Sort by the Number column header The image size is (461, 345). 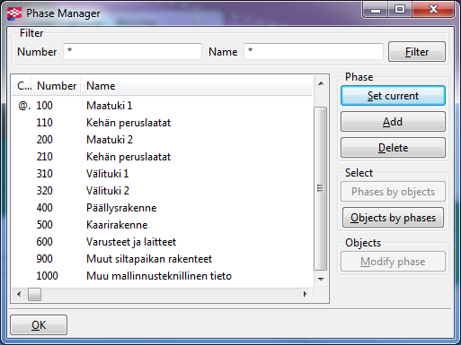click(x=57, y=86)
